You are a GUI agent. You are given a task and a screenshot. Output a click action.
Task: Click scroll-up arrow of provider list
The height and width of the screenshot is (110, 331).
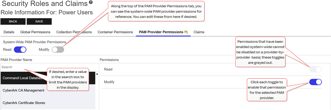click(x=97, y=74)
